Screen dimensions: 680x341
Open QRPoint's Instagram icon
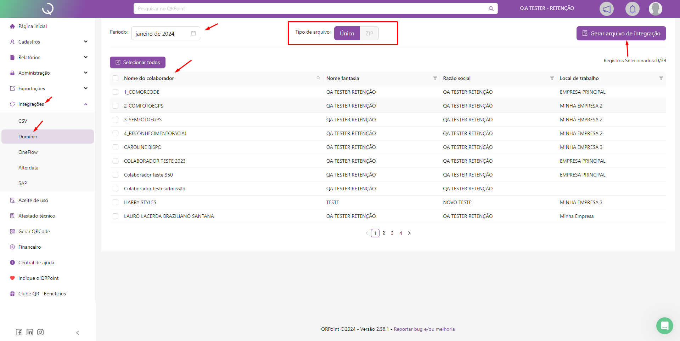tap(40, 332)
